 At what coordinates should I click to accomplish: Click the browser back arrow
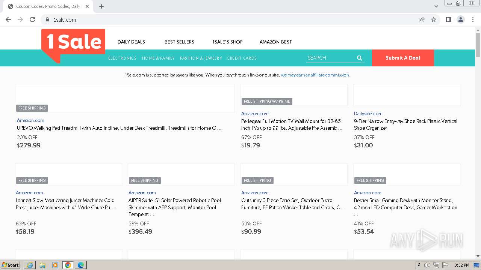pos(8,19)
